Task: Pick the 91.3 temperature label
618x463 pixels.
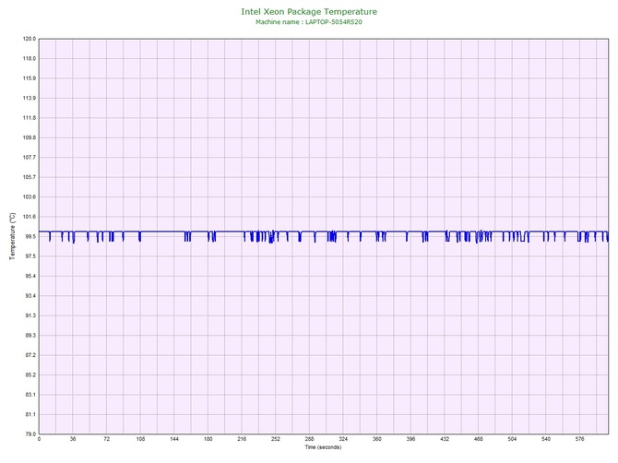Action: coord(30,315)
